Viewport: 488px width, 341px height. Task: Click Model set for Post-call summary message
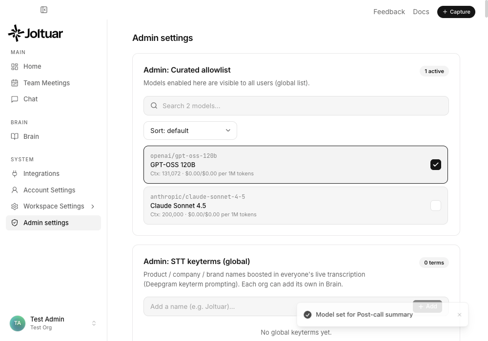[x=364, y=315]
